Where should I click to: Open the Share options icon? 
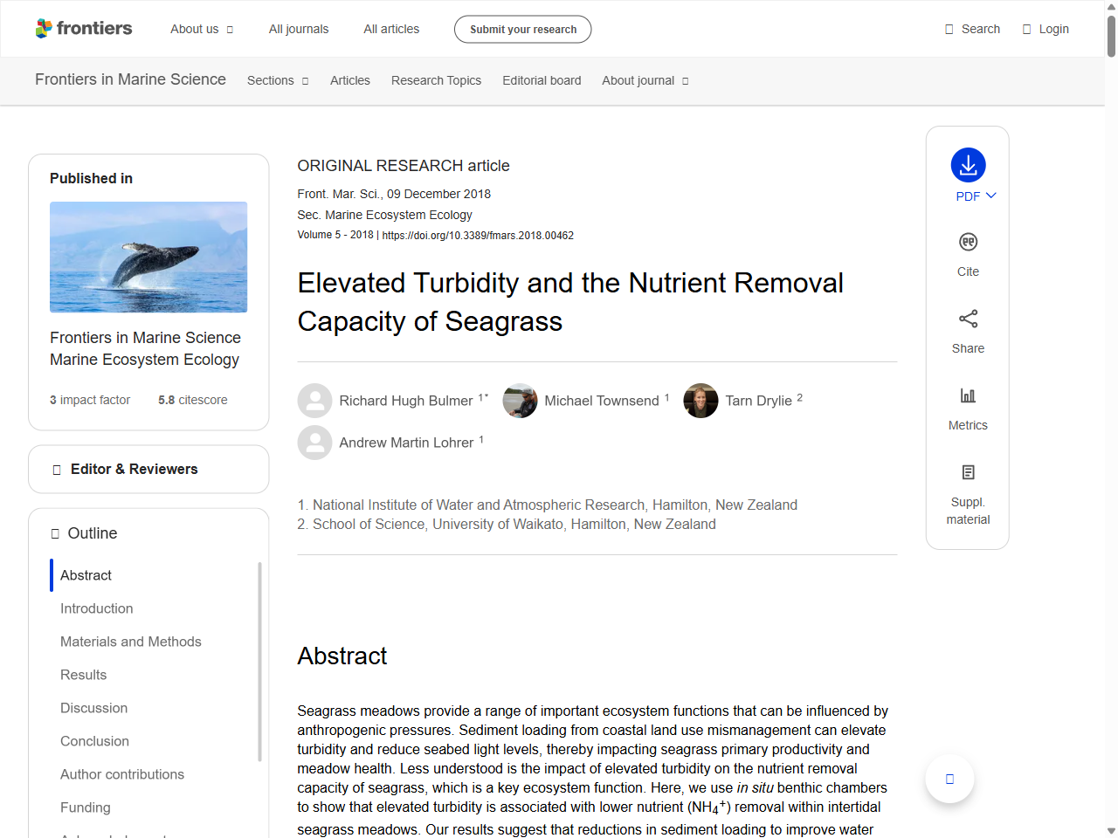pos(968,319)
